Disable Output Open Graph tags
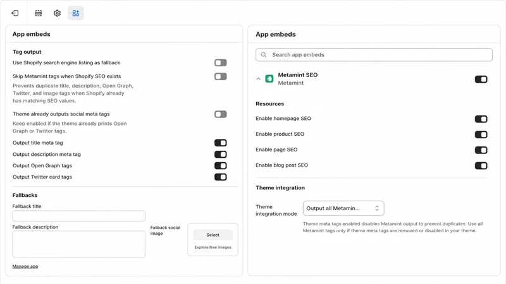506x284 pixels. pos(220,165)
